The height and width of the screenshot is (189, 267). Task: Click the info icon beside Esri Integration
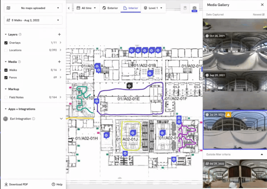click(33, 119)
